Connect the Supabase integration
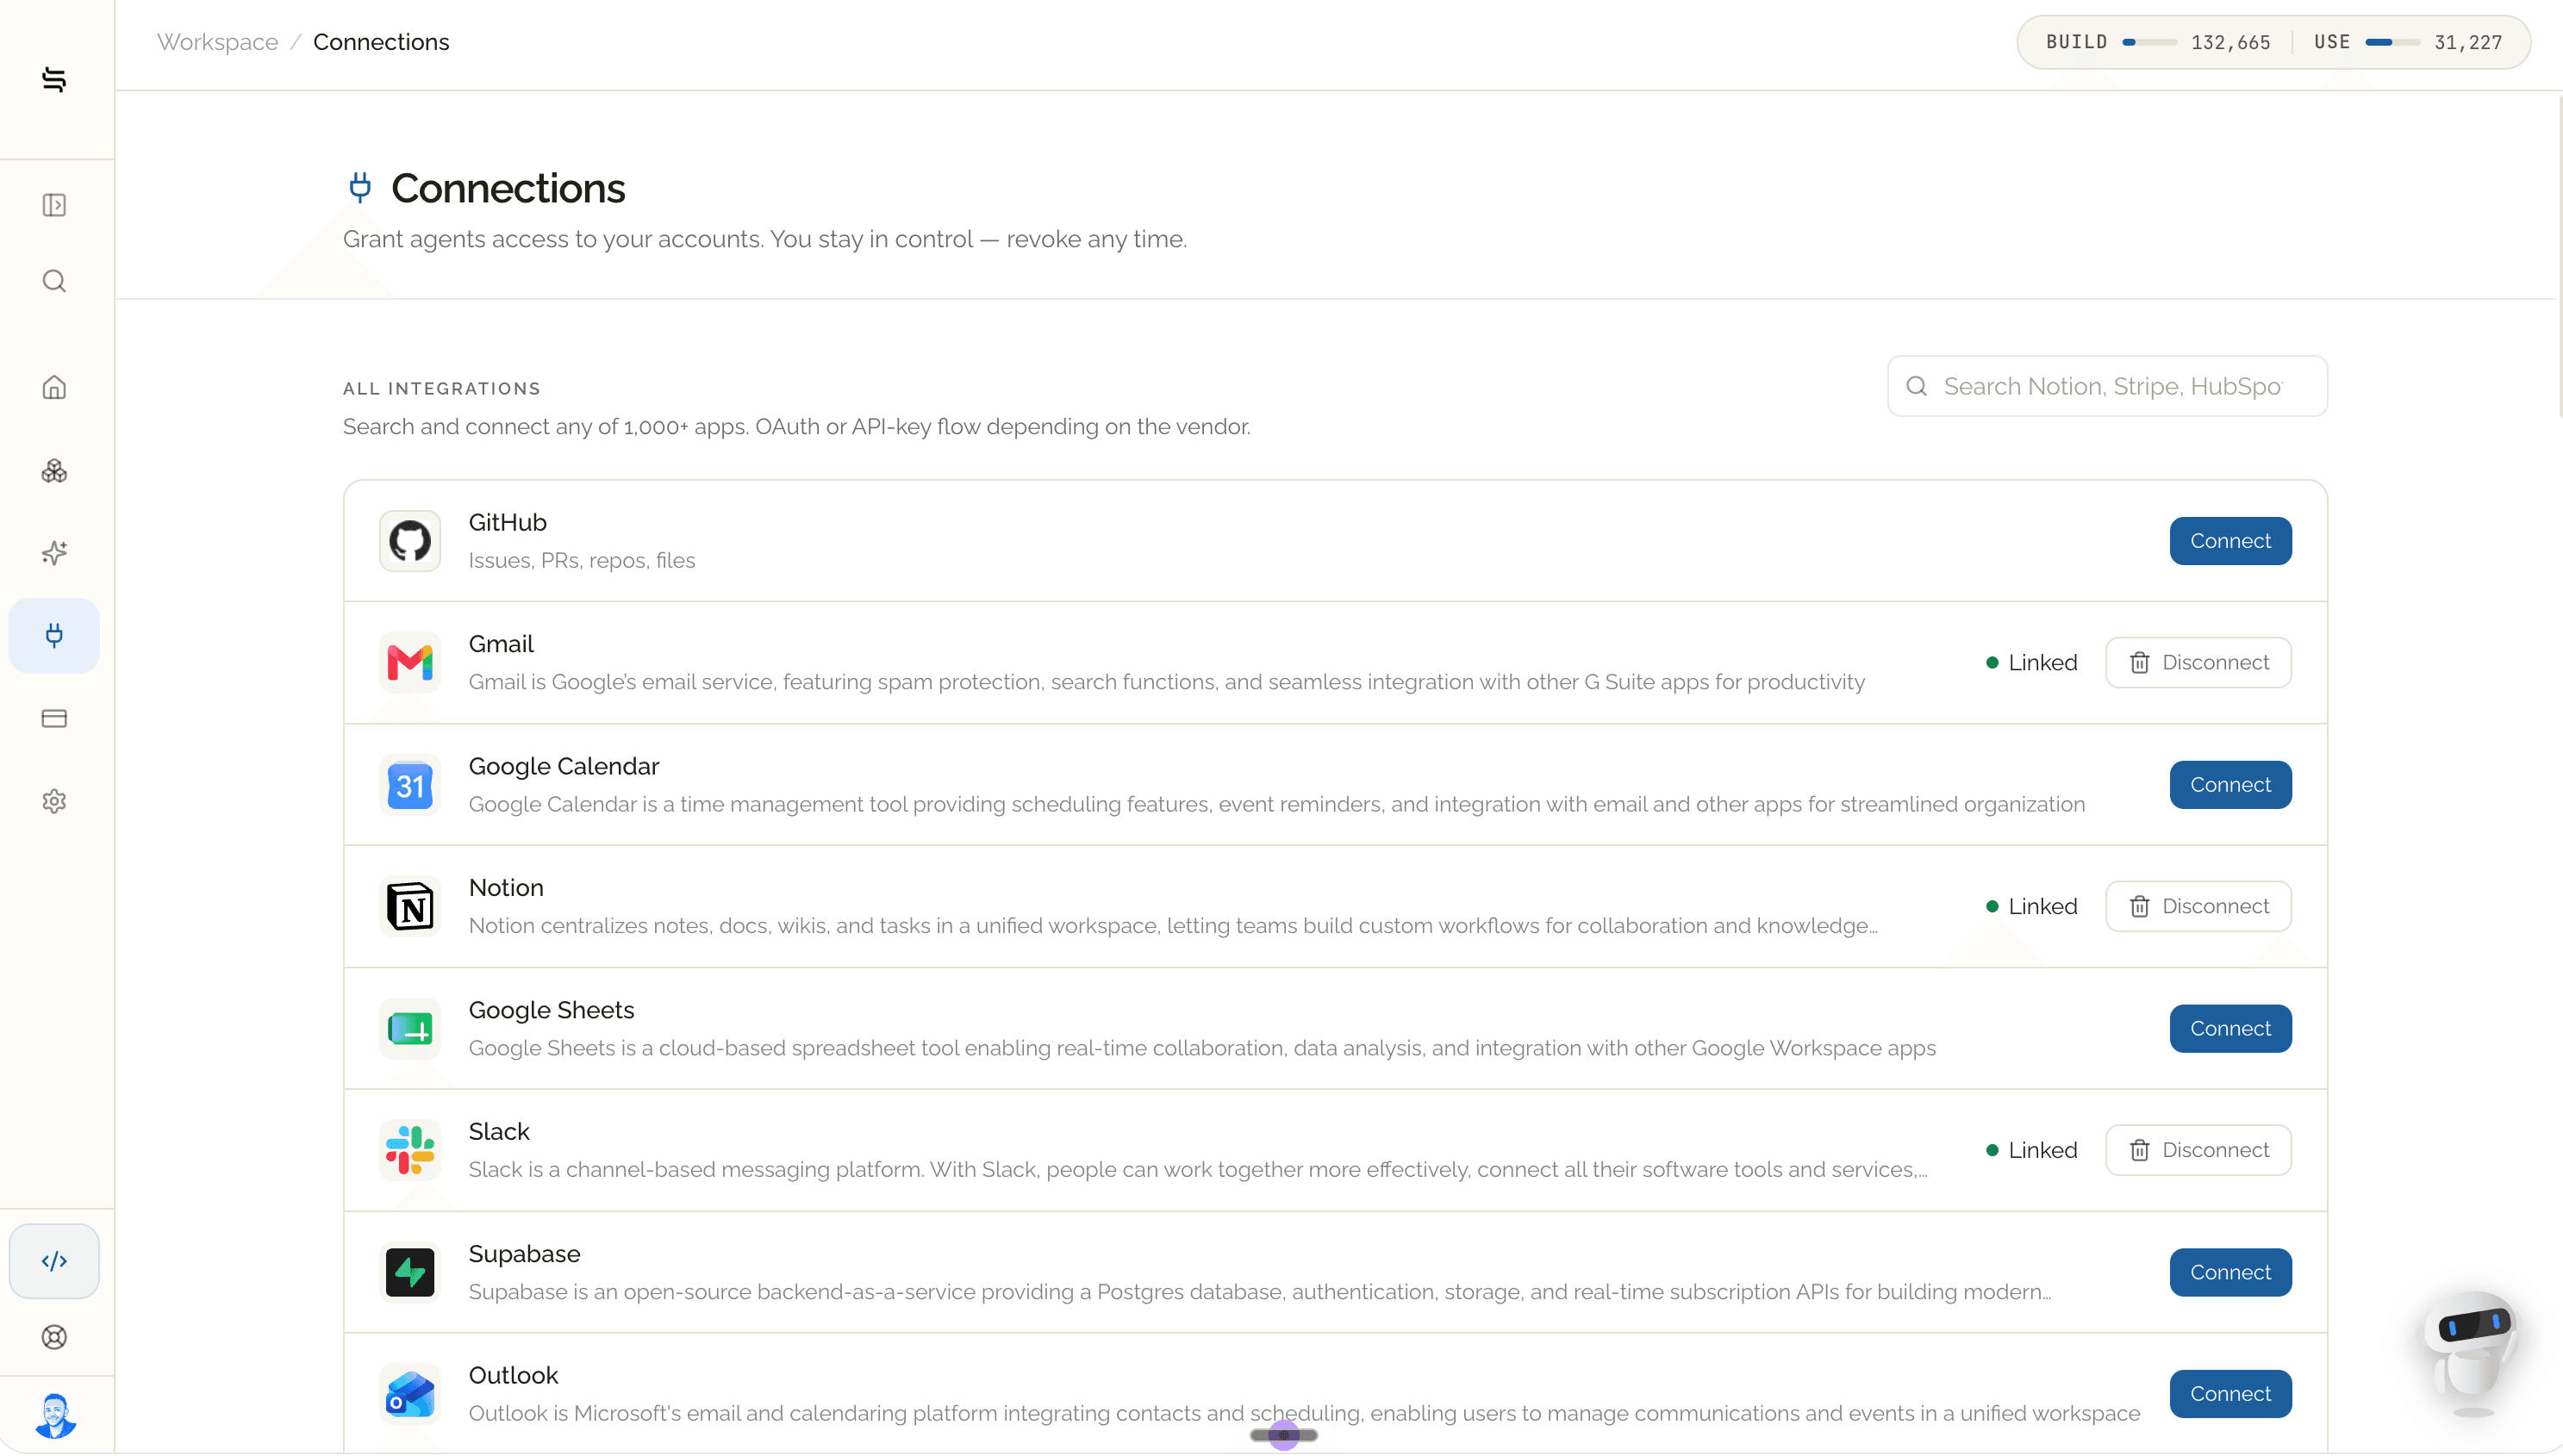This screenshot has height=1456, width=2563. tap(2230, 1273)
